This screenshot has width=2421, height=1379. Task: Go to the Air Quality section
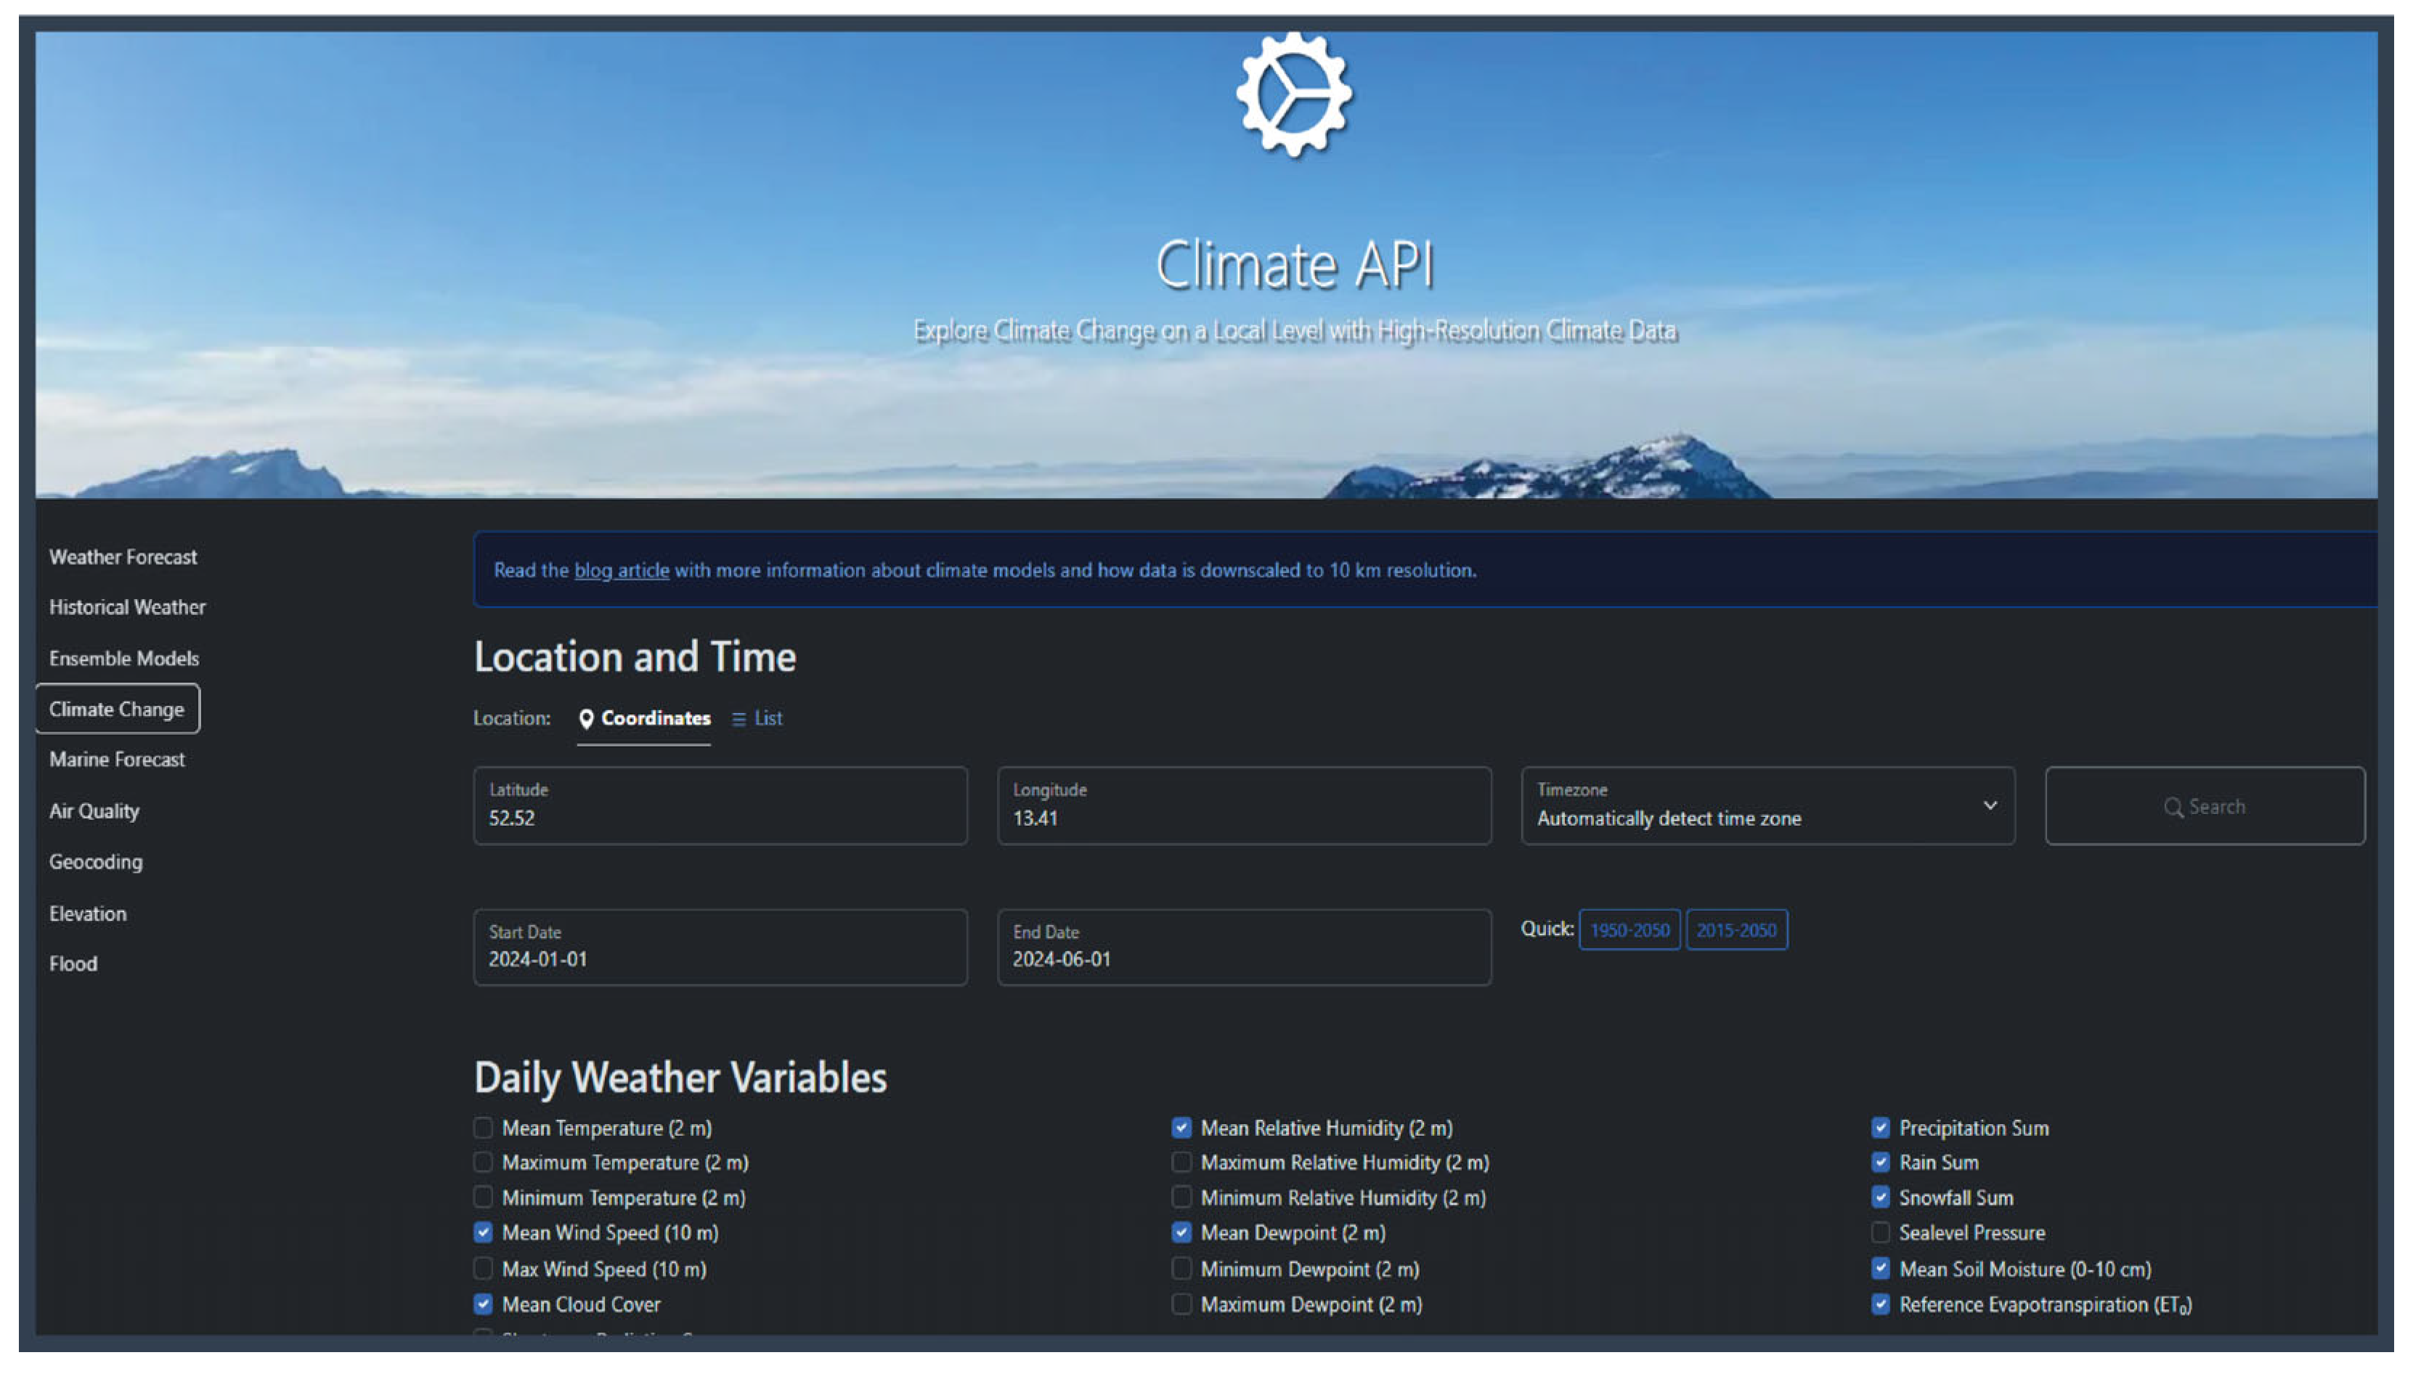click(94, 810)
